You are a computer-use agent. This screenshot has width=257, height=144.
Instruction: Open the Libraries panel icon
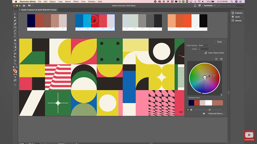click(233, 20)
